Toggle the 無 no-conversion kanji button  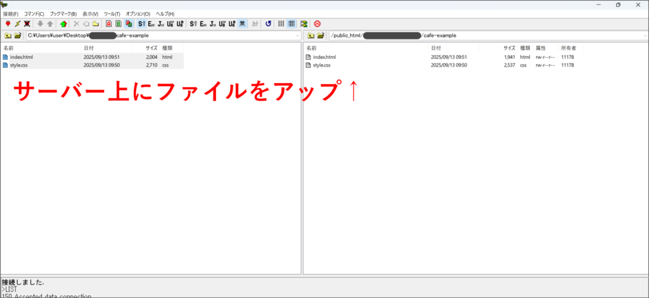click(x=243, y=23)
